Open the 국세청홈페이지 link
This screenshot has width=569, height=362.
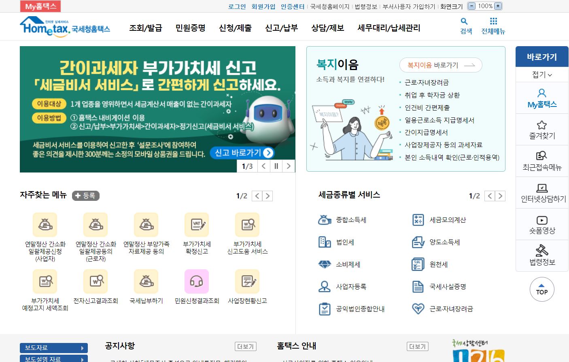330,6
